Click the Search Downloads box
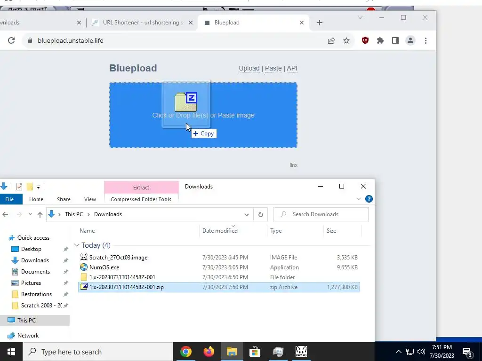The height and width of the screenshot is (361, 482). click(321, 214)
